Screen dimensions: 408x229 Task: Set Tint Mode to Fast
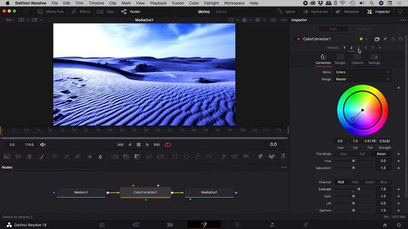coord(344,154)
